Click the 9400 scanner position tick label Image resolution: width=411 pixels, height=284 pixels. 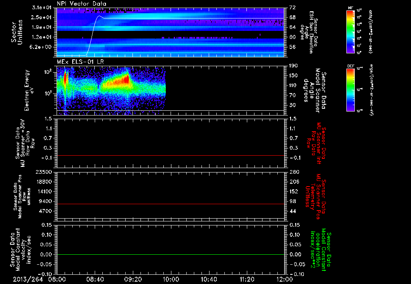pos(45,201)
